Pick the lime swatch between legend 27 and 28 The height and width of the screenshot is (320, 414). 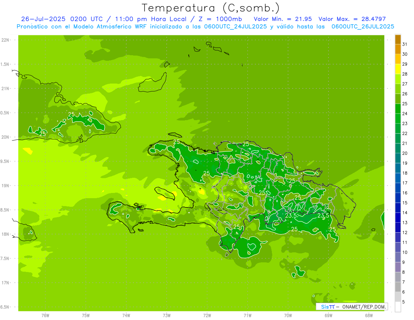click(398, 79)
